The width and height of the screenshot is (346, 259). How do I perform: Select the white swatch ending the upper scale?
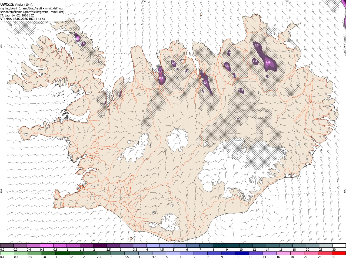(x=339, y=246)
